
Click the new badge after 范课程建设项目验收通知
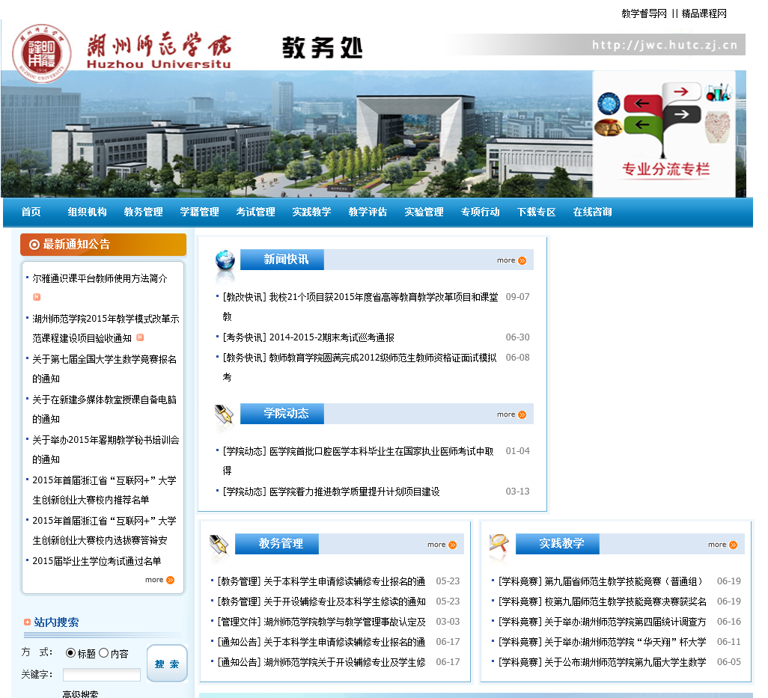coord(140,337)
